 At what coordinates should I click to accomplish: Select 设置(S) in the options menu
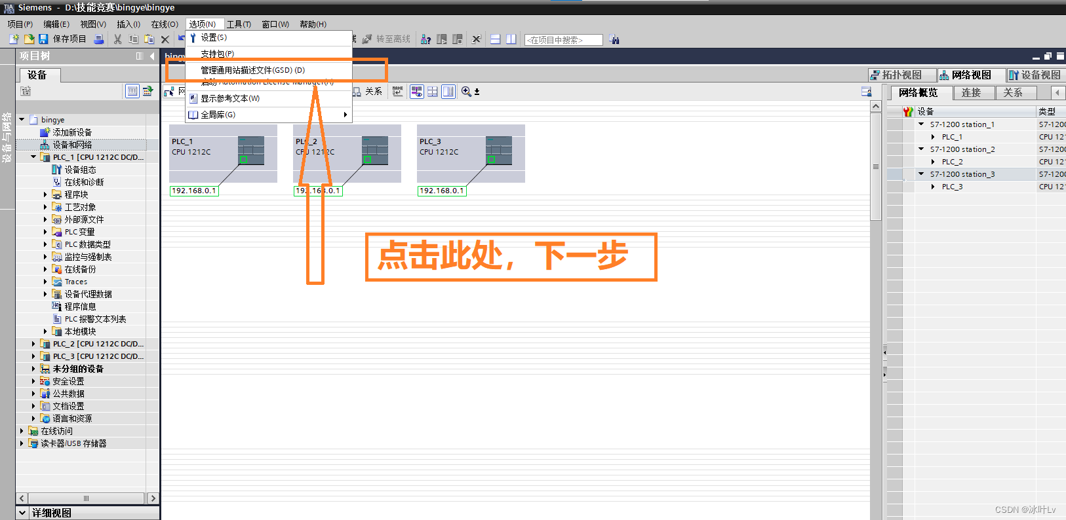coord(269,38)
